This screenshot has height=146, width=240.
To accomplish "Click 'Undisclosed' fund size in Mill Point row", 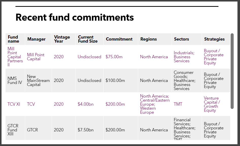I will pos(89,57).
